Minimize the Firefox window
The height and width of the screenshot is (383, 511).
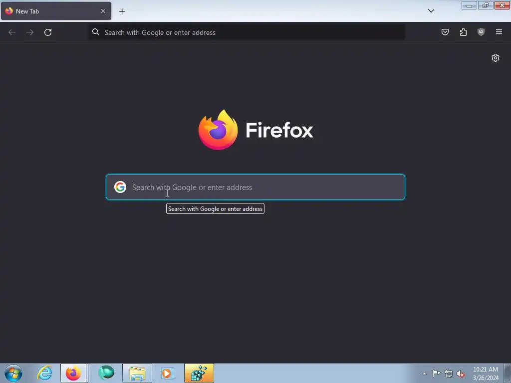point(469,5)
